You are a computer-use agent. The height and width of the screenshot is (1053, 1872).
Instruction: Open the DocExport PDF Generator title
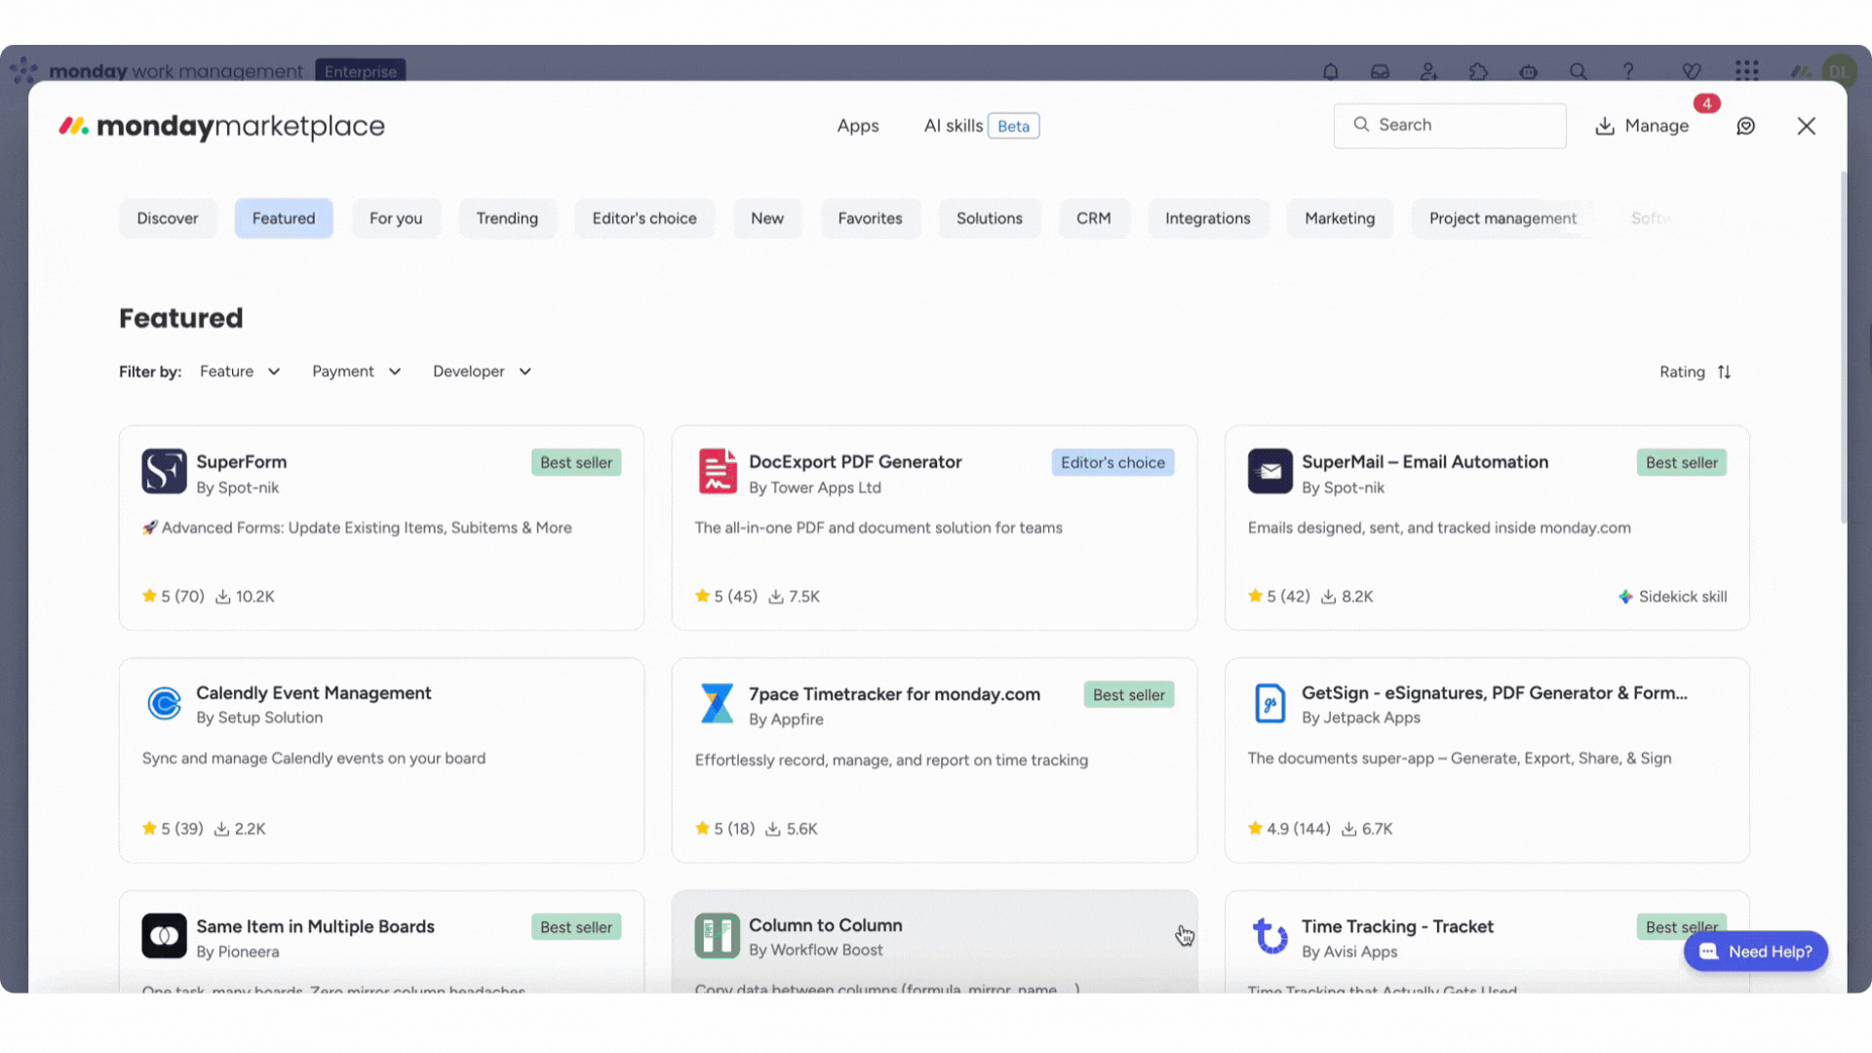(855, 462)
